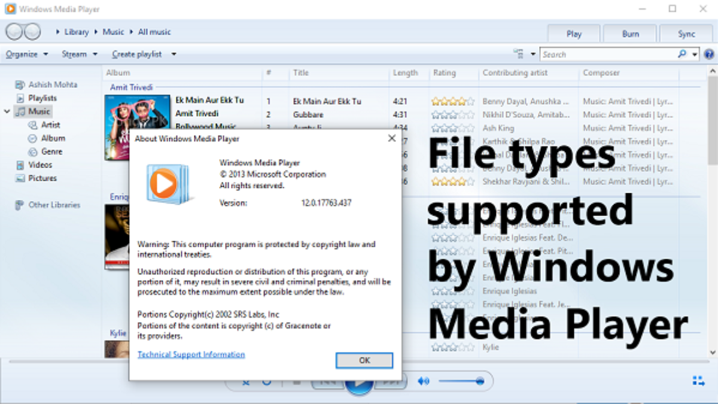The height and width of the screenshot is (404, 718).
Task: Click the View options icon
Action: (519, 54)
